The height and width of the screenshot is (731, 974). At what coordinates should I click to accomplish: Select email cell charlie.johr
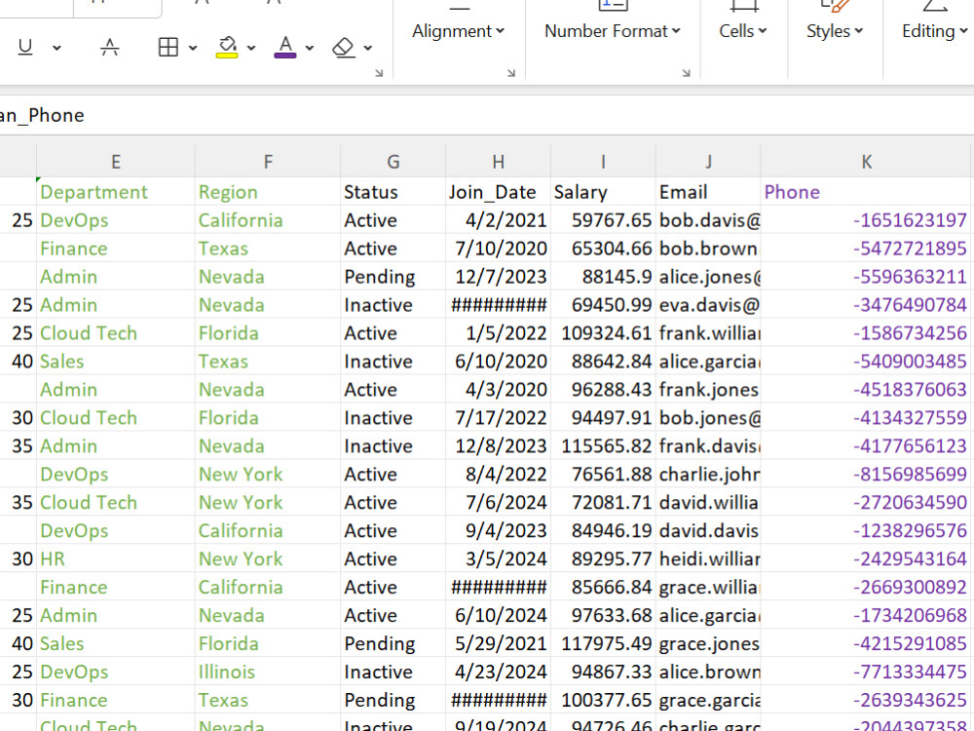point(708,475)
